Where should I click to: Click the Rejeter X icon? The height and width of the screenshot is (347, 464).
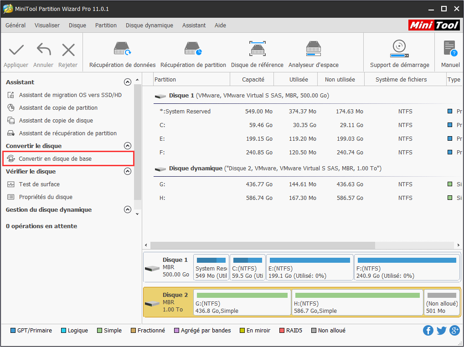click(x=68, y=50)
